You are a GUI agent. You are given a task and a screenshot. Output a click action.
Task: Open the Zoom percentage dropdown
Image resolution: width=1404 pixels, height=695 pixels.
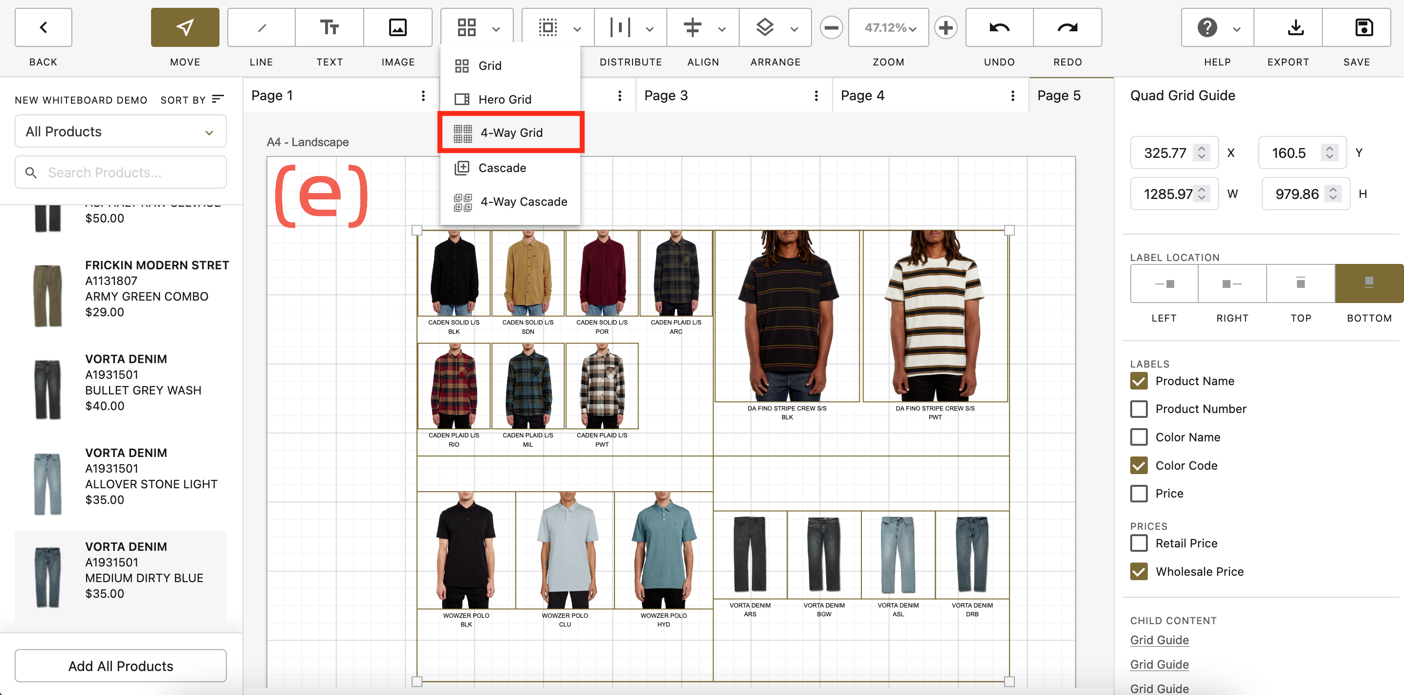pos(888,27)
